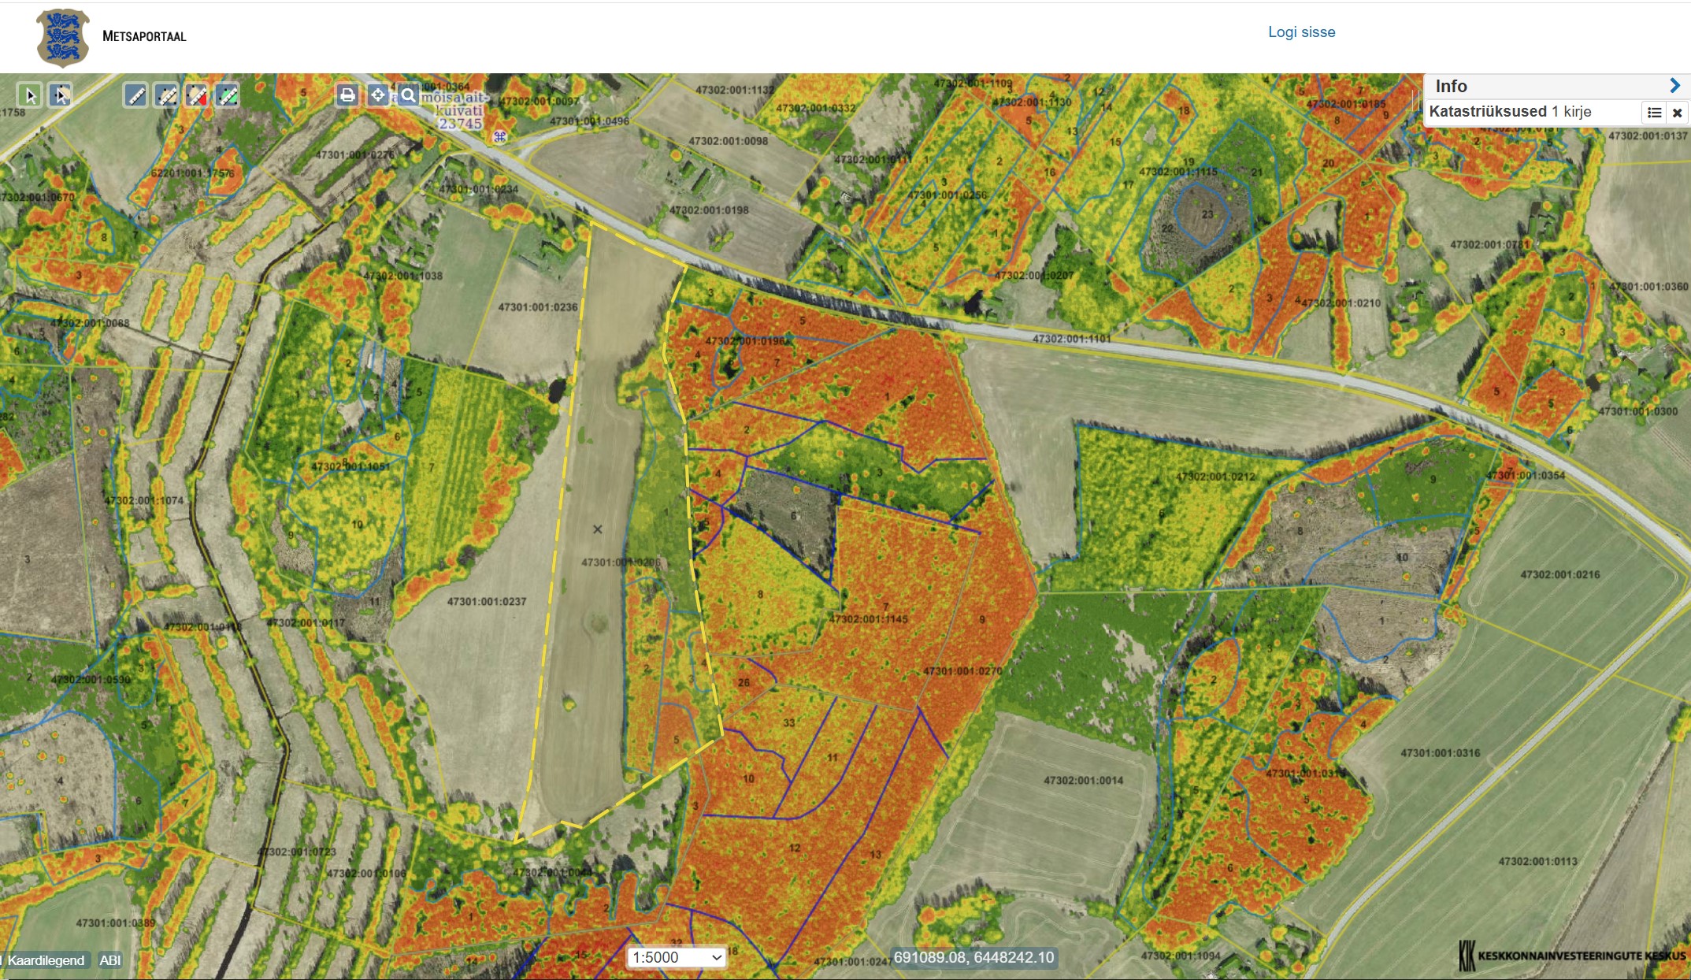Open the Kaardilegend map legend
This screenshot has width=1691, height=980.
coord(46,960)
